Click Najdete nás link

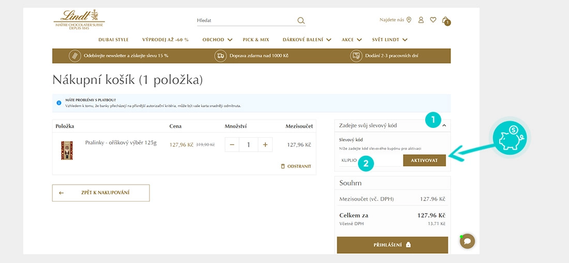(x=392, y=20)
